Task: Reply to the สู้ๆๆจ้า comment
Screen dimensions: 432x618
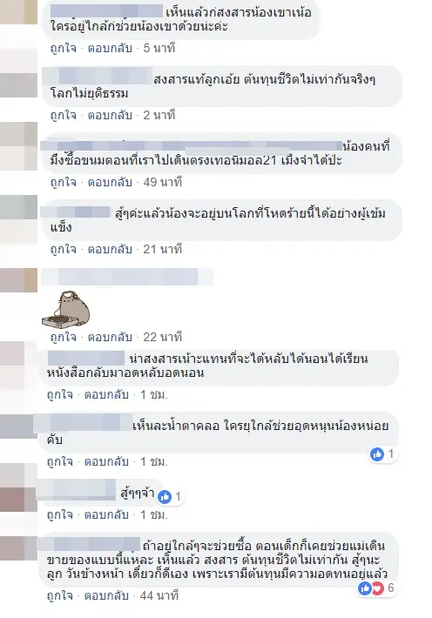Action: [x=106, y=514]
